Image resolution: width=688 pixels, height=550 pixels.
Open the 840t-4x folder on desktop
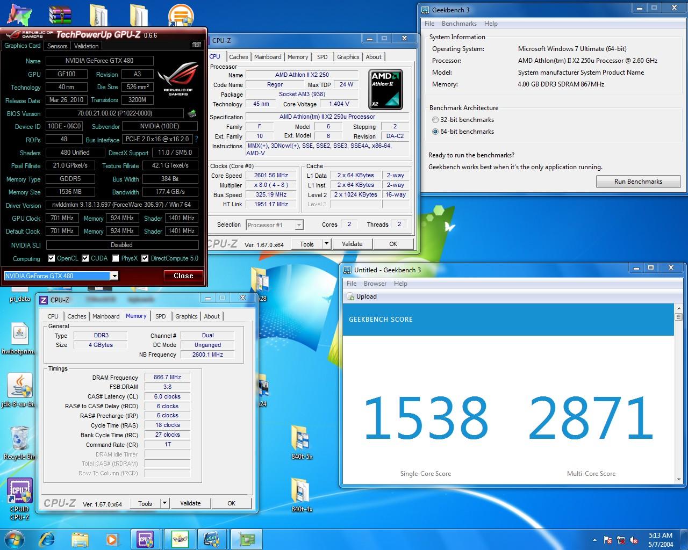pyautogui.click(x=302, y=495)
